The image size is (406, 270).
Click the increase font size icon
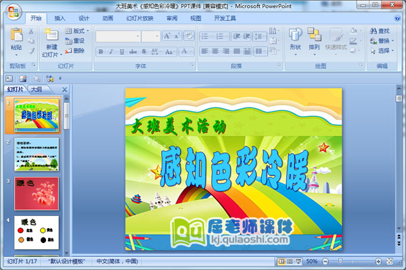pyautogui.click(x=167, y=36)
